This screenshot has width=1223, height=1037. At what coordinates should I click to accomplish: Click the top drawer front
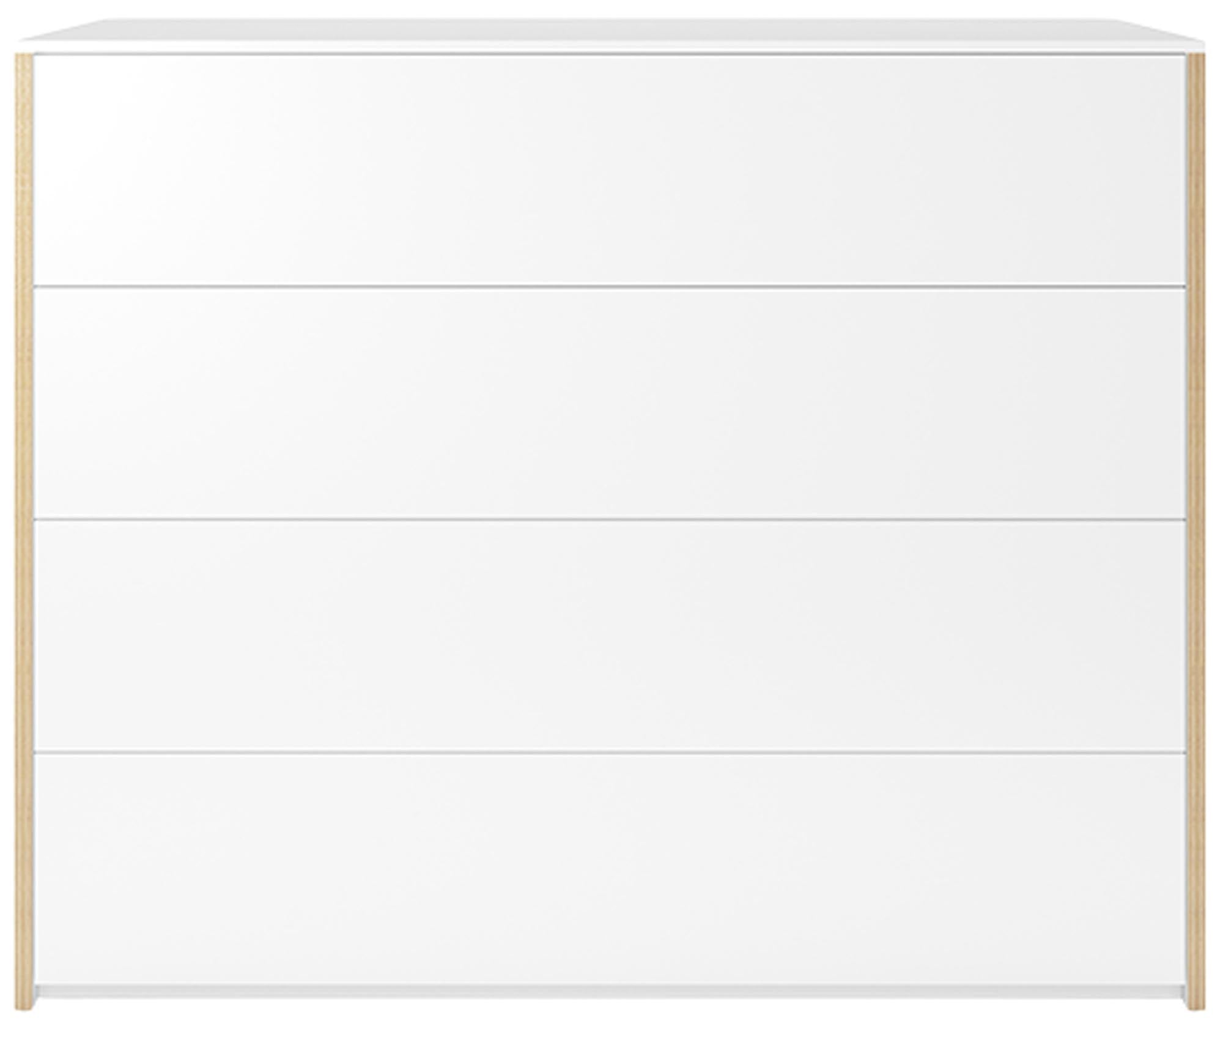pos(611,169)
